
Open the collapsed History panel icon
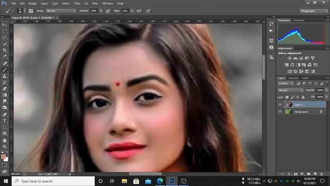(271, 24)
